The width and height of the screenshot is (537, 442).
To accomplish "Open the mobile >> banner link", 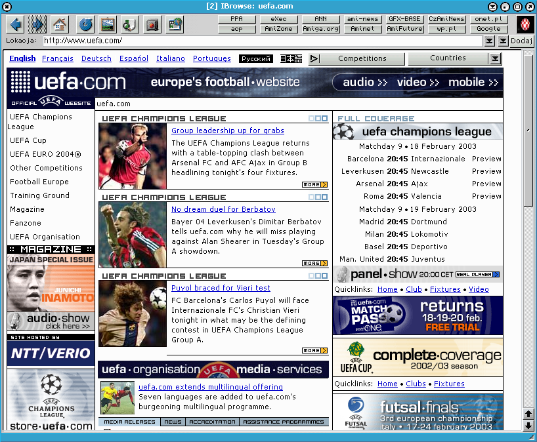I will [x=473, y=83].
